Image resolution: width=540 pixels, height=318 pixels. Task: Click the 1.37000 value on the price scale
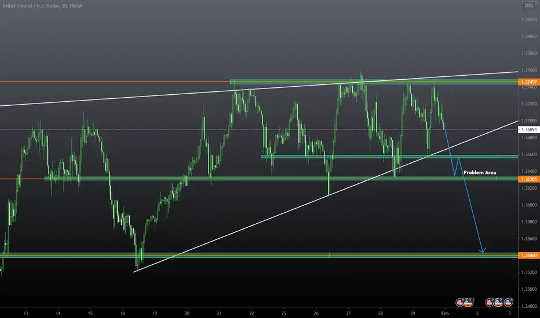pos(529,121)
